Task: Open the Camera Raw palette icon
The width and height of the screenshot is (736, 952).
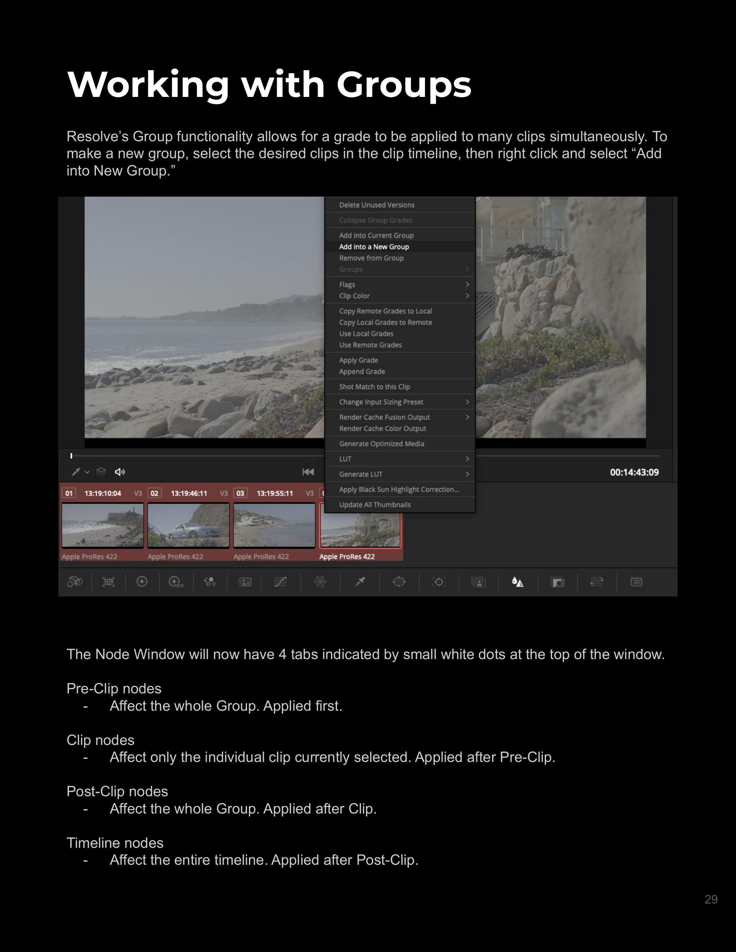Action: pos(75,582)
